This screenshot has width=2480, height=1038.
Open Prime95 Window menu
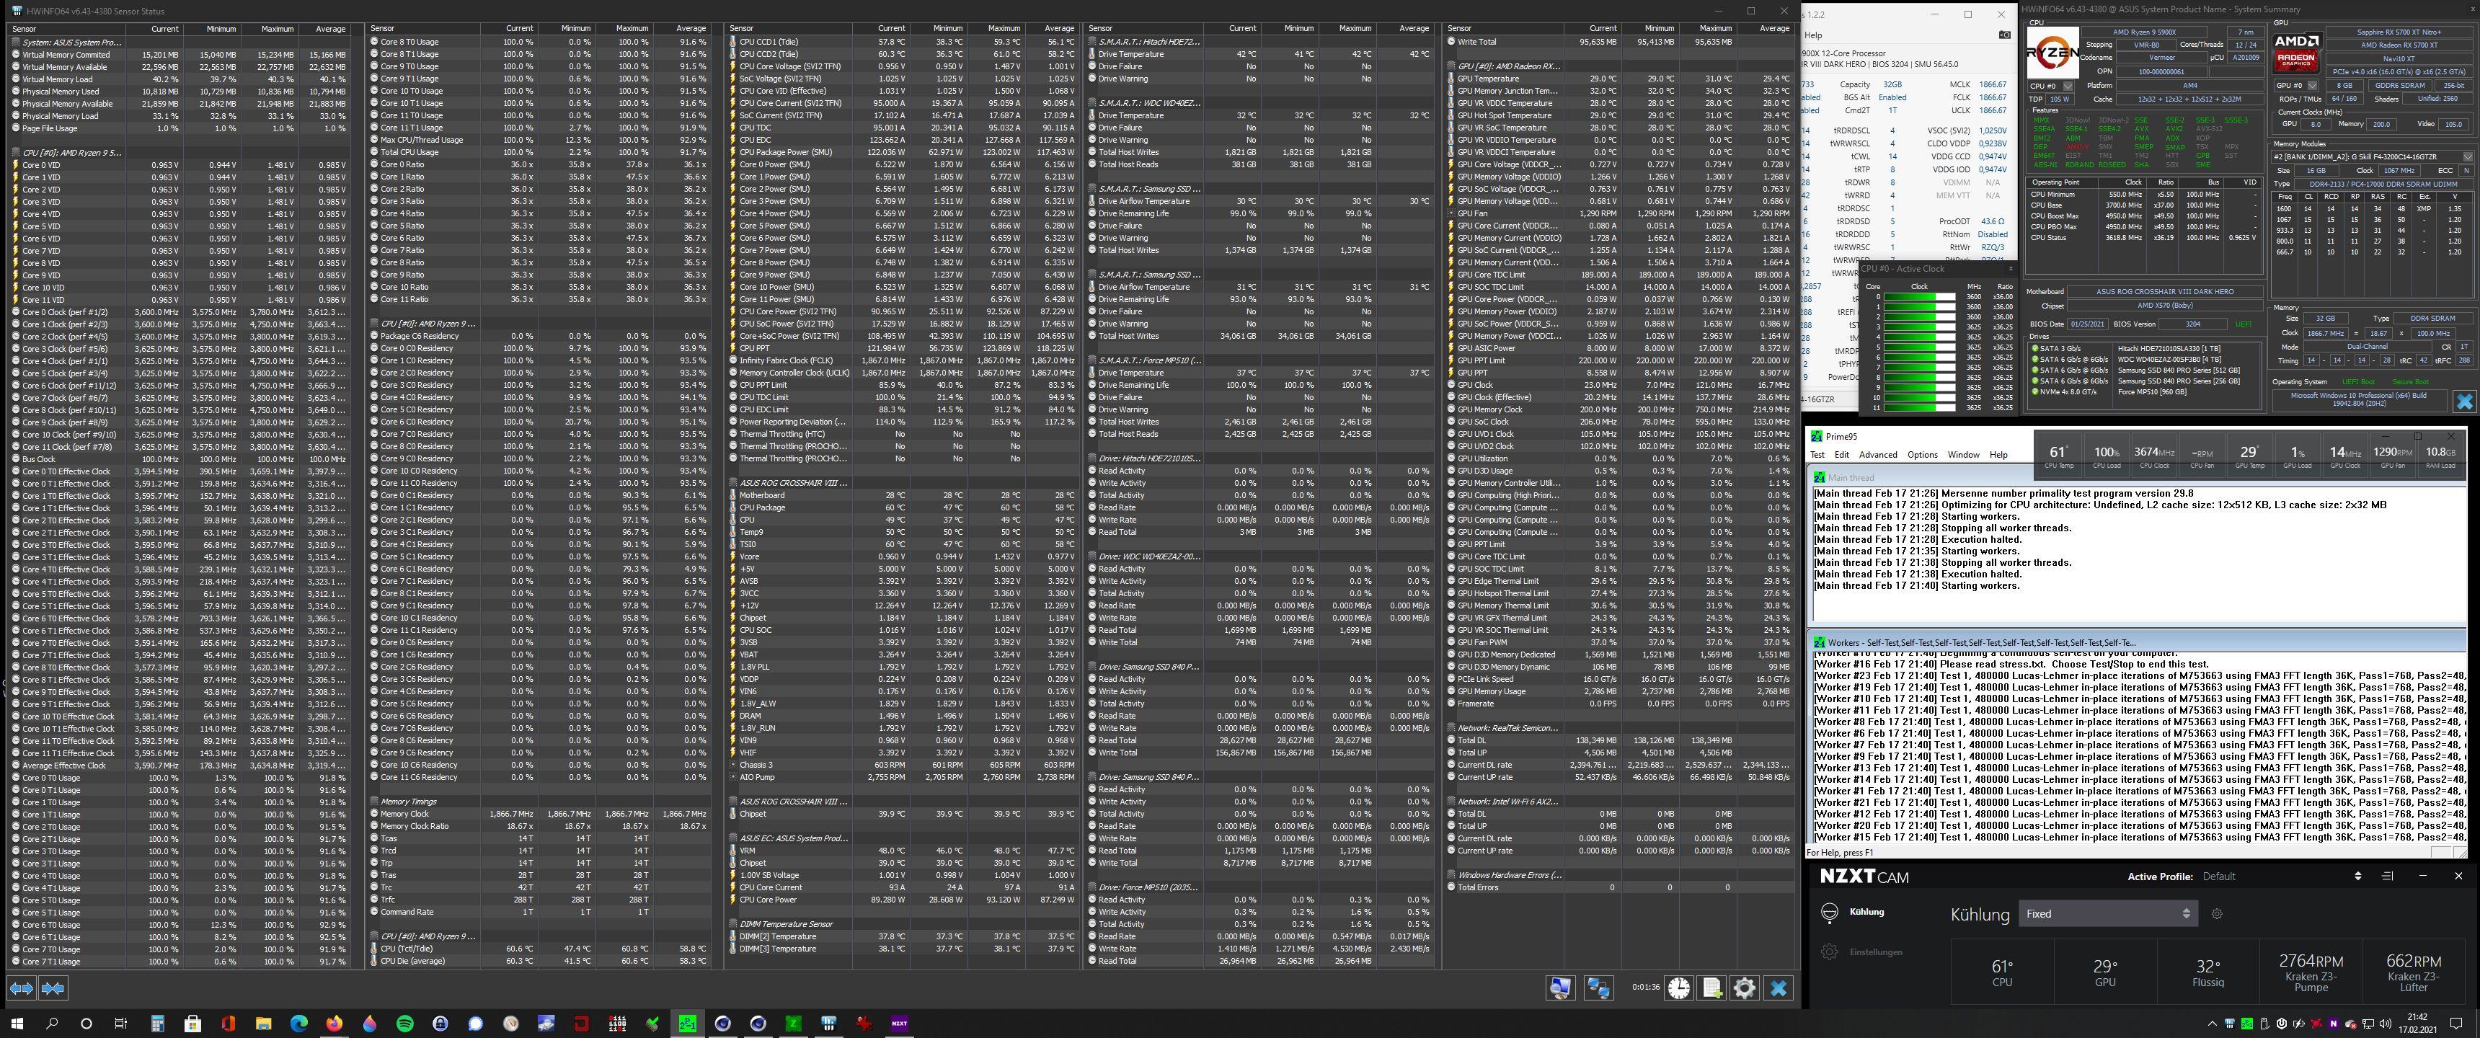[1964, 455]
